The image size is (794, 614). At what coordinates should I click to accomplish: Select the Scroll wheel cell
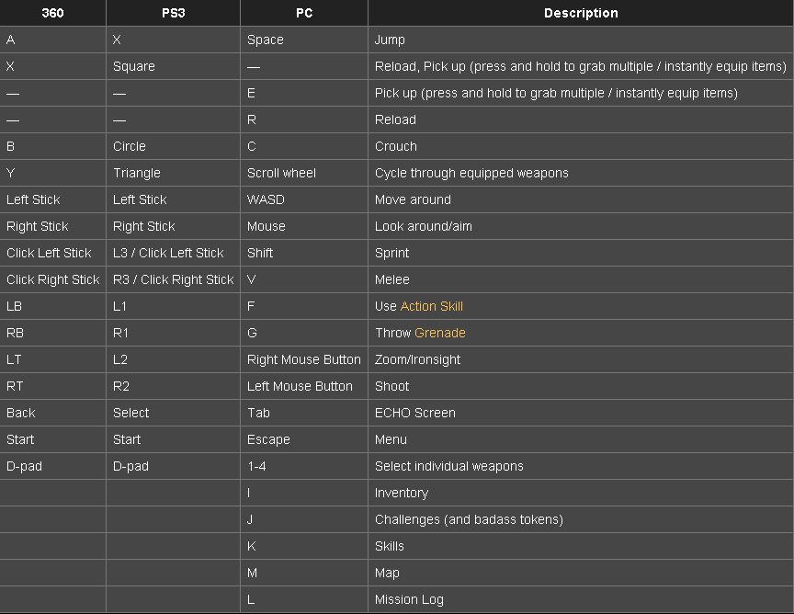(304, 173)
